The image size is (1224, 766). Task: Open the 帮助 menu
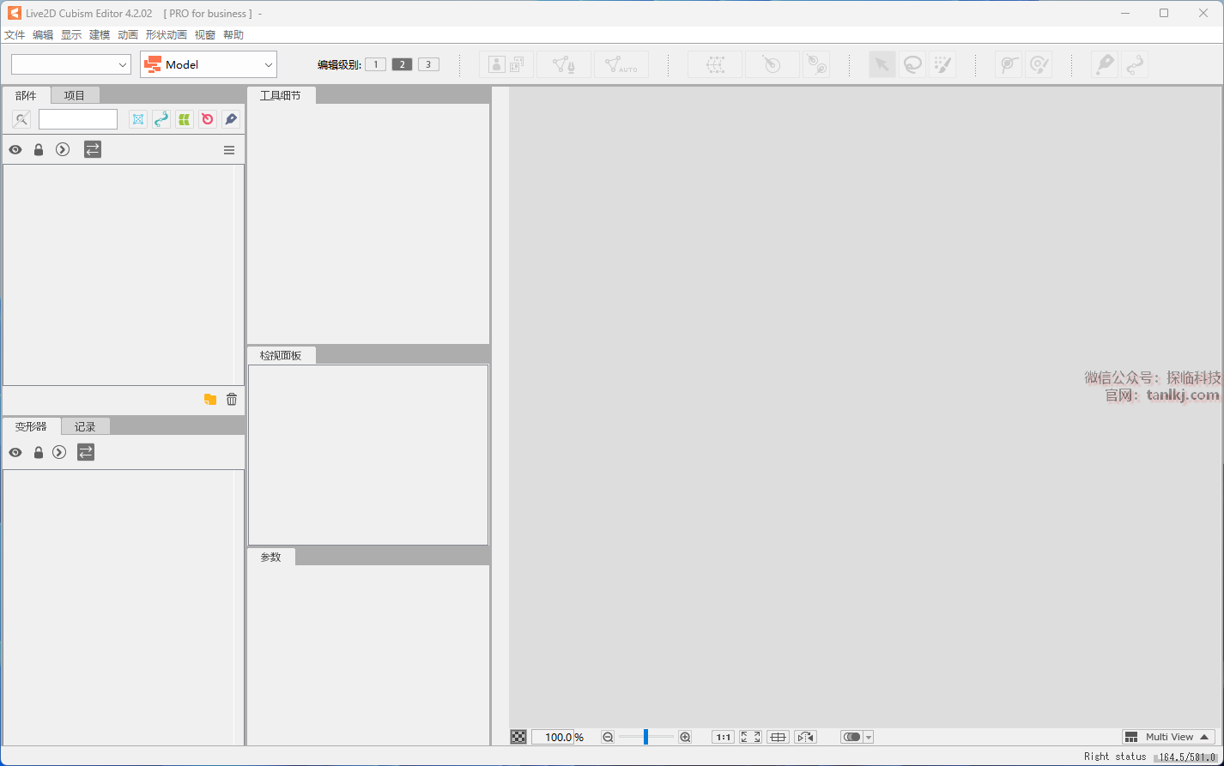233,35
